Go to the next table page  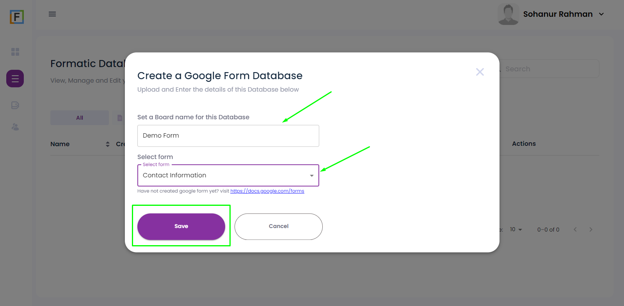(591, 230)
